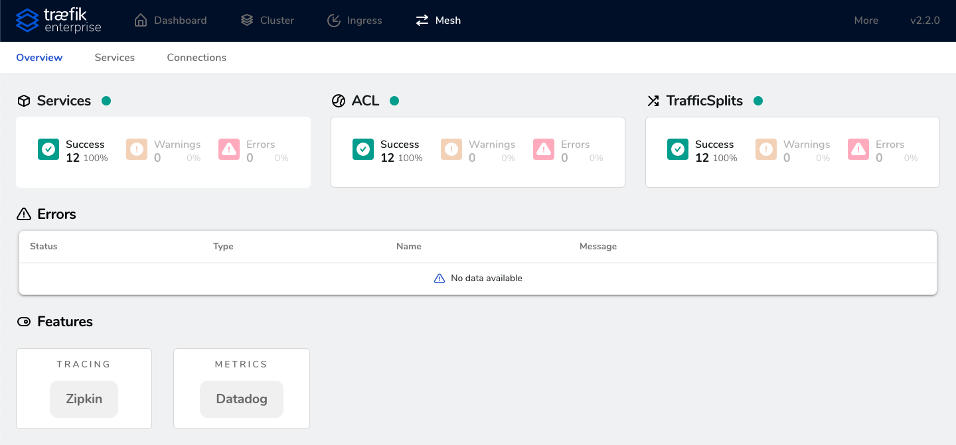
Task: Click the Traefik Enterprise logo
Action: tap(58, 21)
